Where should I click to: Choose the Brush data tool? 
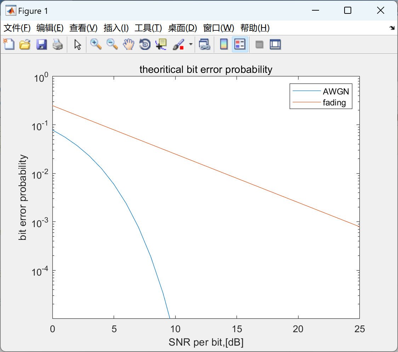pos(178,44)
